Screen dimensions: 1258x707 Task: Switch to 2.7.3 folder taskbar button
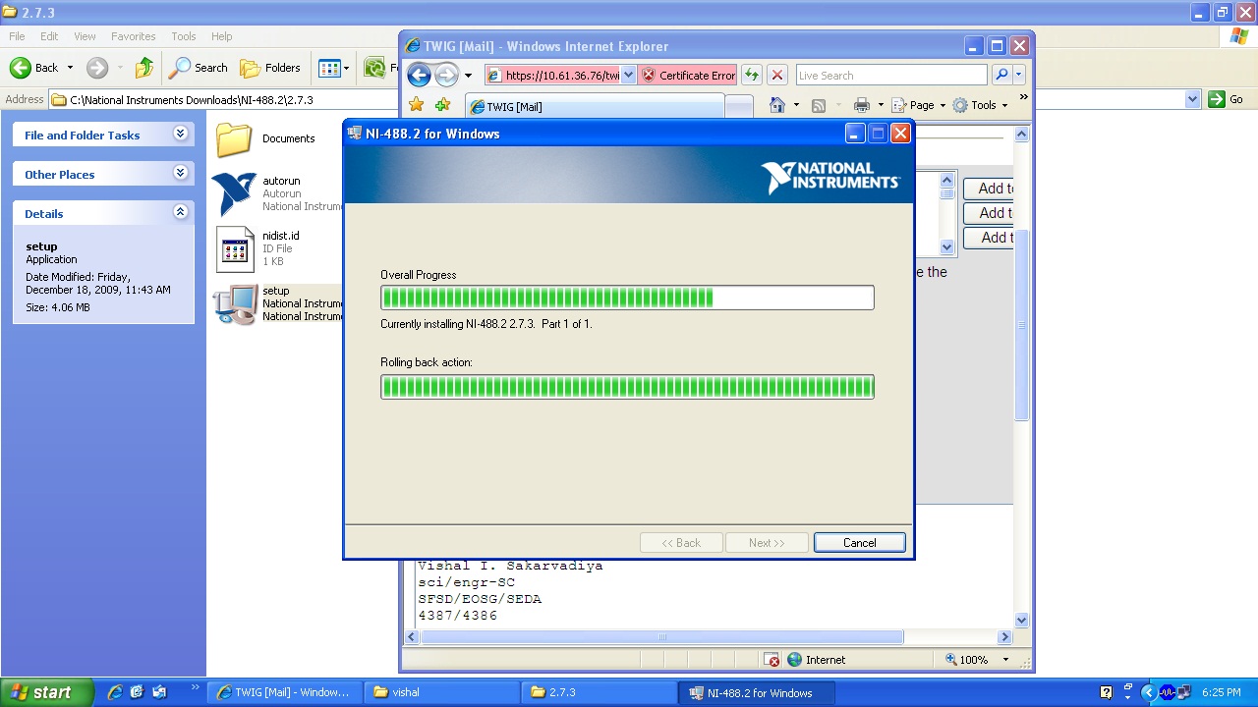click(600, 692)
